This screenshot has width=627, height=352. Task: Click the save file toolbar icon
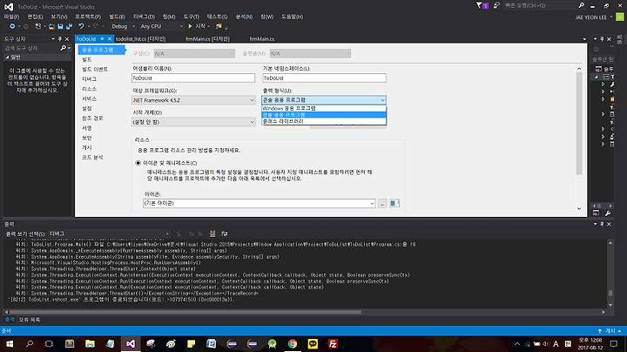(60, 26)
